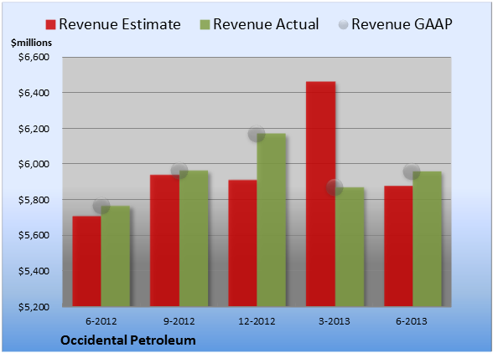493x353 pixels.
Task: Select the red estimate bar for 6-2012
Action: point(87,261)
